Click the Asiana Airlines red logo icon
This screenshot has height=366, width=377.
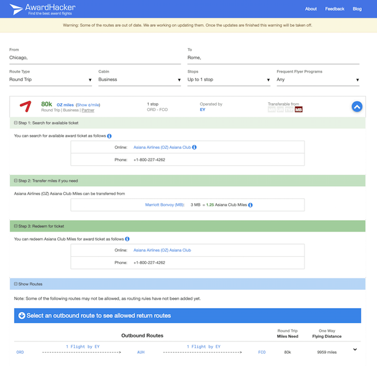[26, 106]
